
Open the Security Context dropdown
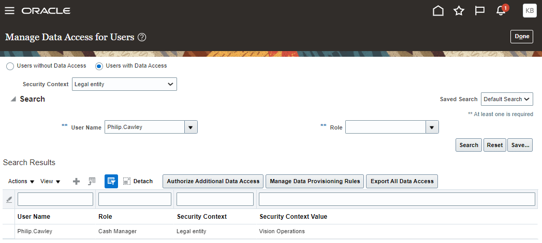click(x=124, y=84)
